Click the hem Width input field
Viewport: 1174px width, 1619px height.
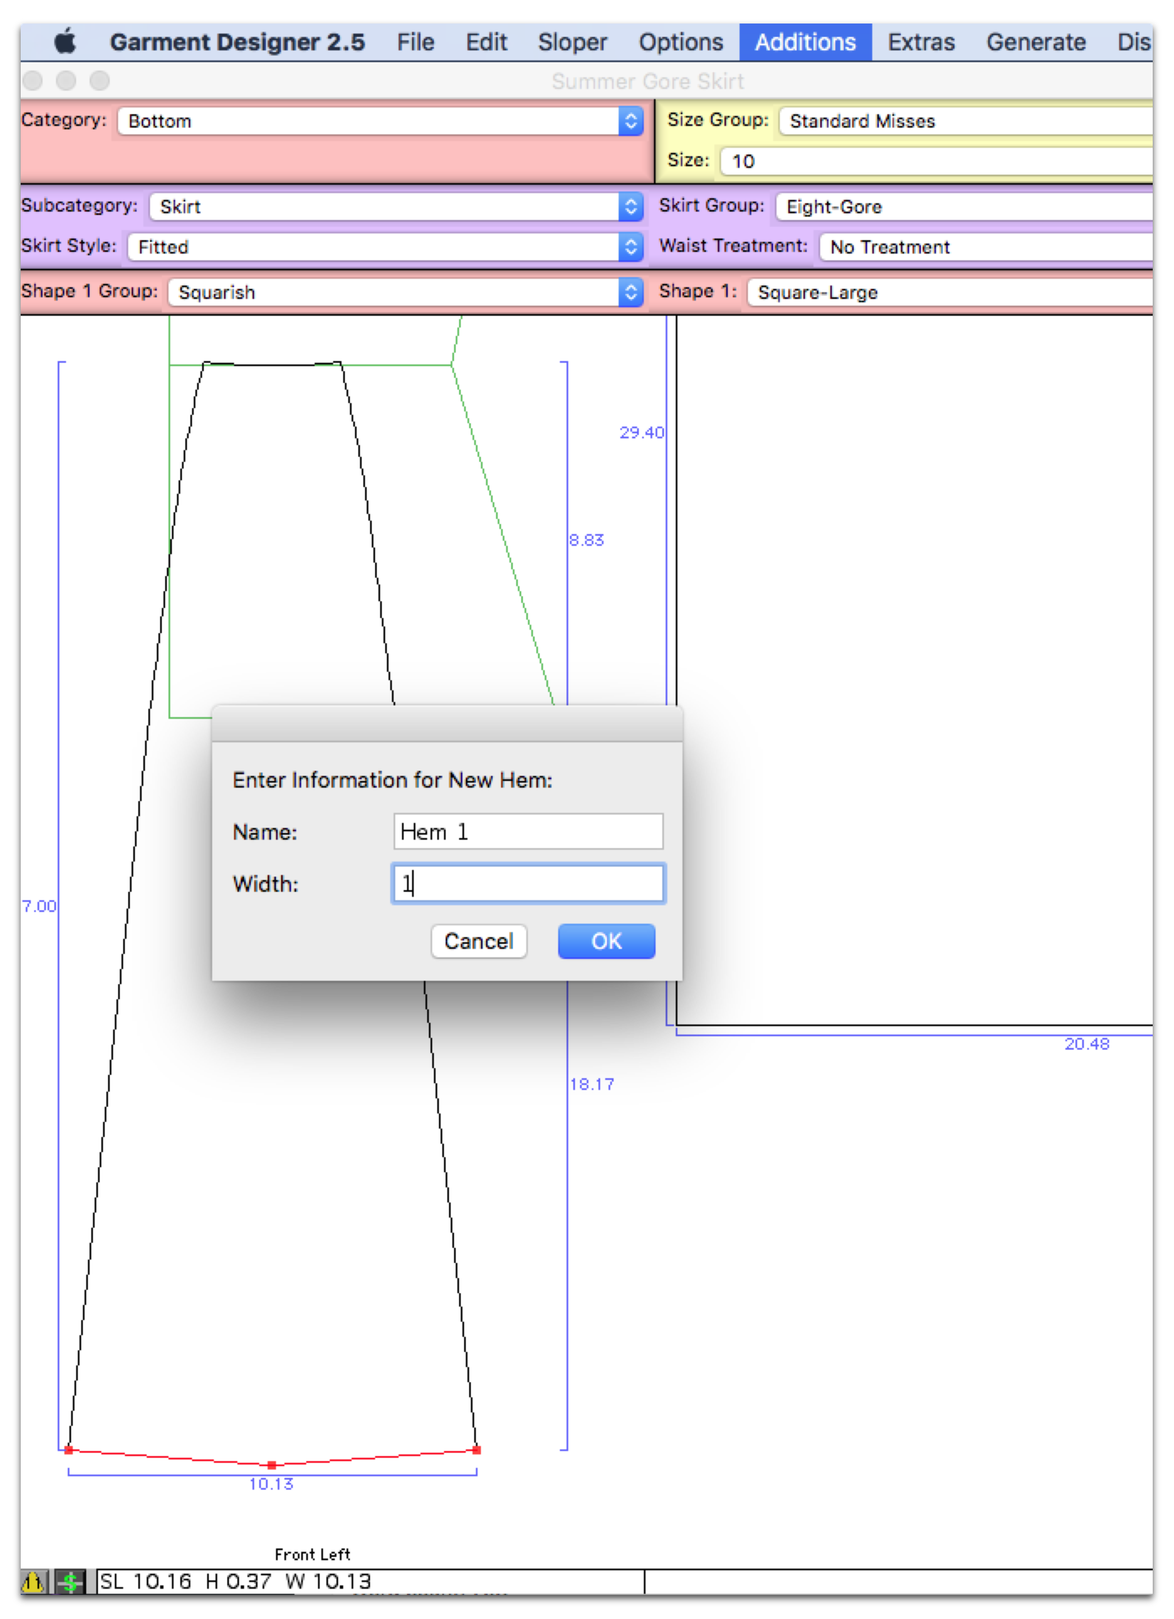tap(528, 884)
